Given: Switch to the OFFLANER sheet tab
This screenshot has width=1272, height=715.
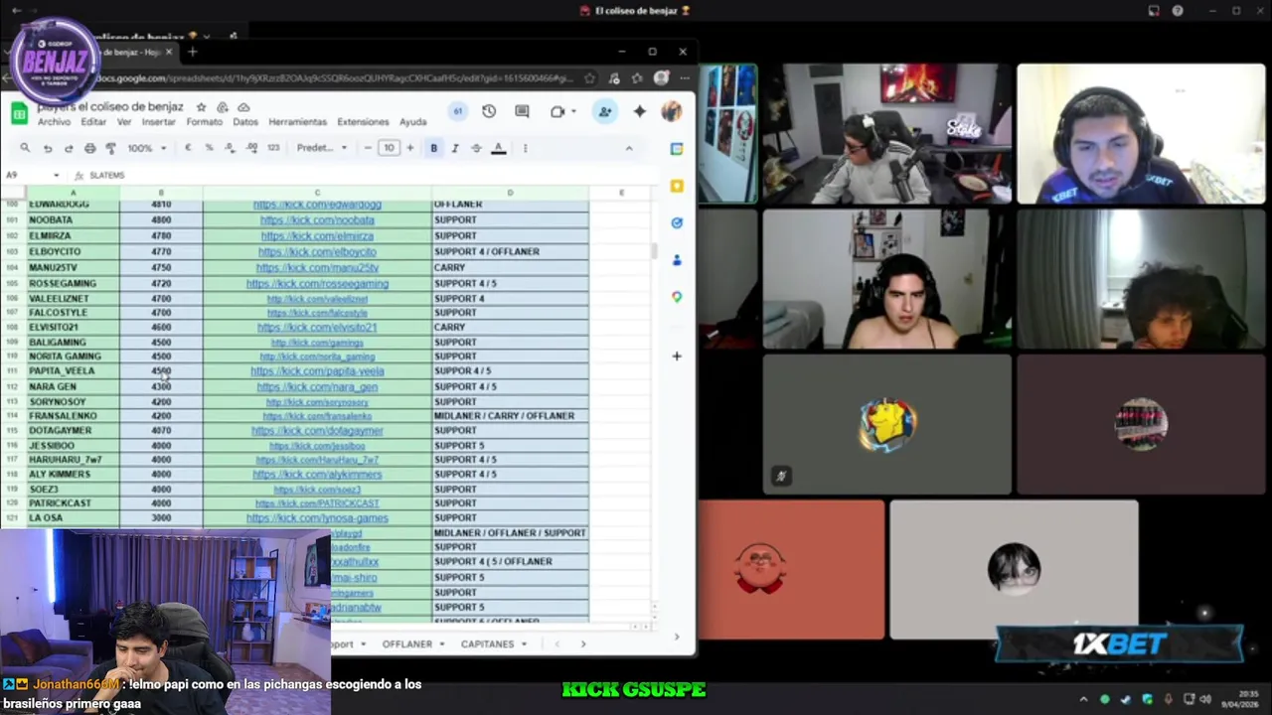Looking at the screenshot, I should (406, 643).
